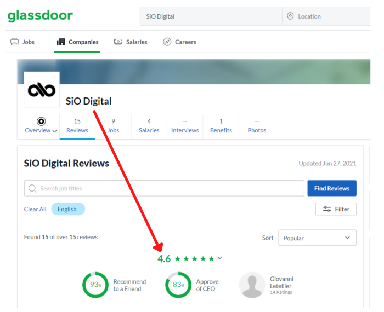Viewport: 384px width, 312px height.
Task: Click the Overview target icon
Action: (x=41, y=121)
